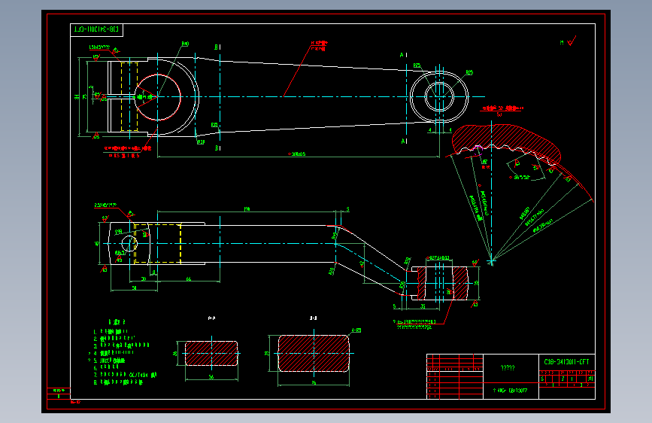
Task: Select technical note line 5
Action: coord(109,361)
